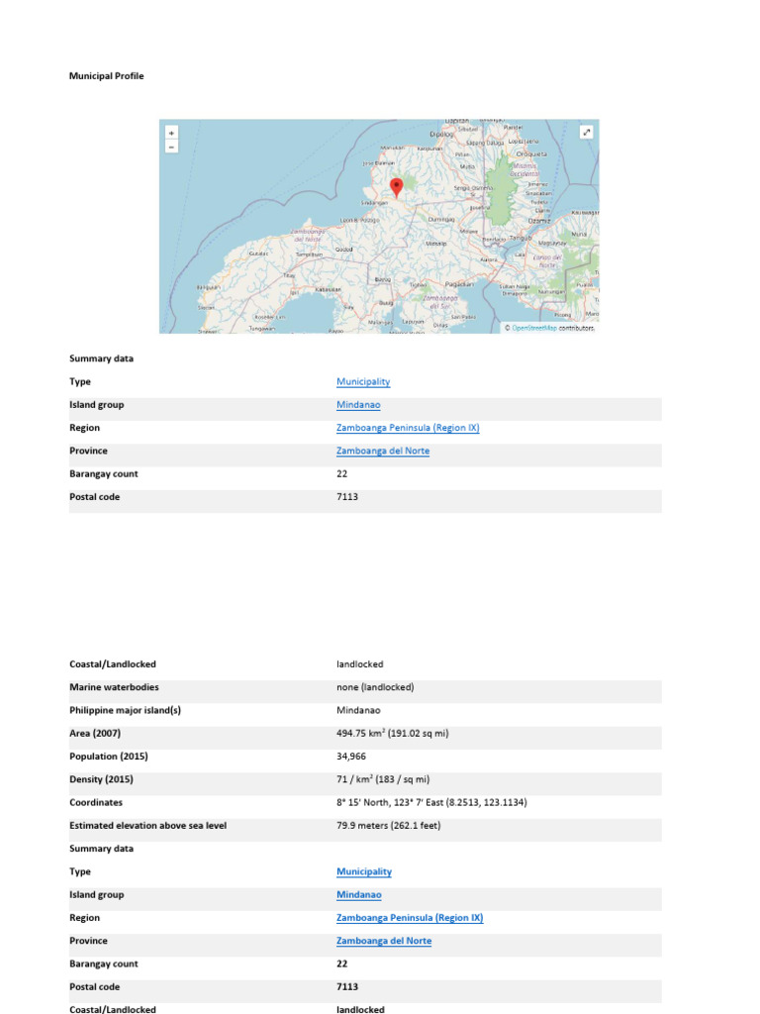Click the Pagadian label on the map

[x=459, y=284]
